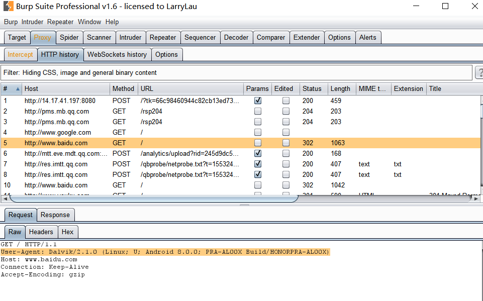Toggle Params checkbox for highlighted baidu row 5
Image resolution: width=483 pixels, height=301 pixels.
[258, 143]
